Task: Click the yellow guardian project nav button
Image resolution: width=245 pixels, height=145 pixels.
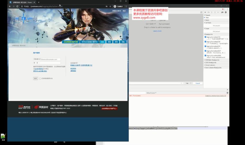Action: click(x=71, y=42)
